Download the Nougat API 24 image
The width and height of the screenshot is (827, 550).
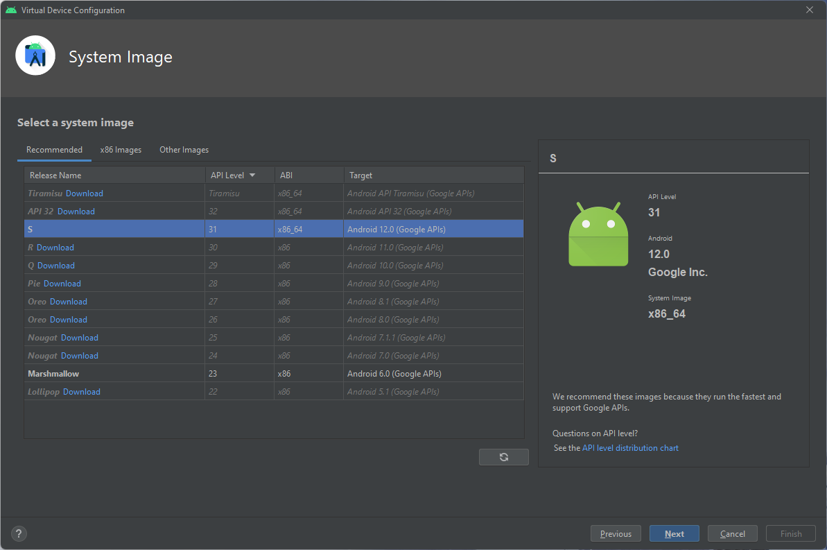pos(80,356)
